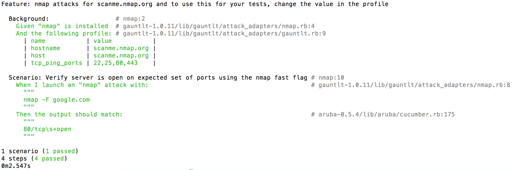513x170 pixels.
Task: Click the '80/tcp\s+open' pattern text
Action: tap(47, 129)
